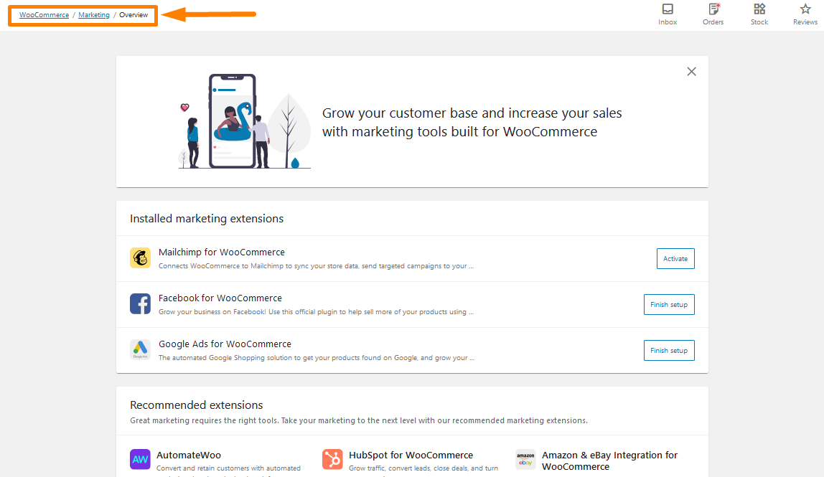Click the AutomateWoo AW logo

click(x=140, y=459)
